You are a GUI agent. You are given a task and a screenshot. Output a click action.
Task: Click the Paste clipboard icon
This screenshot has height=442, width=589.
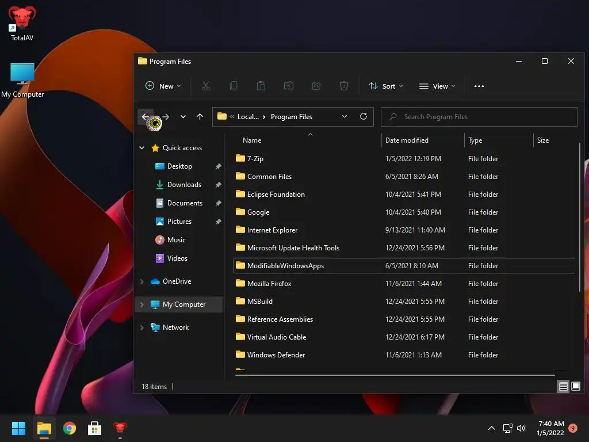coord(261,86)
